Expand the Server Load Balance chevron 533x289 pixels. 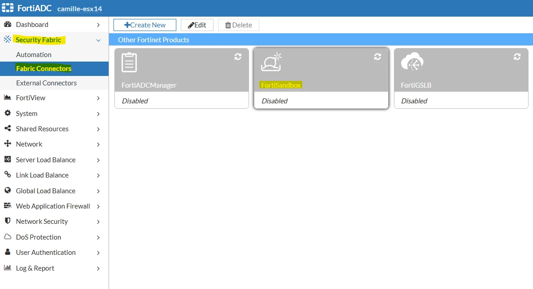(x=98, y=160)
